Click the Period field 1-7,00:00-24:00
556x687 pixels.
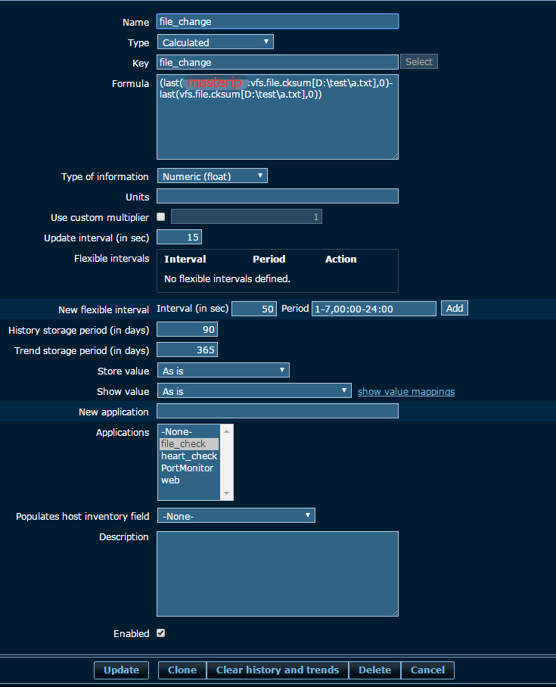click(x=374, y=309)
